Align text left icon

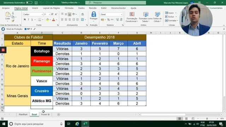click(x=62, y=20)
